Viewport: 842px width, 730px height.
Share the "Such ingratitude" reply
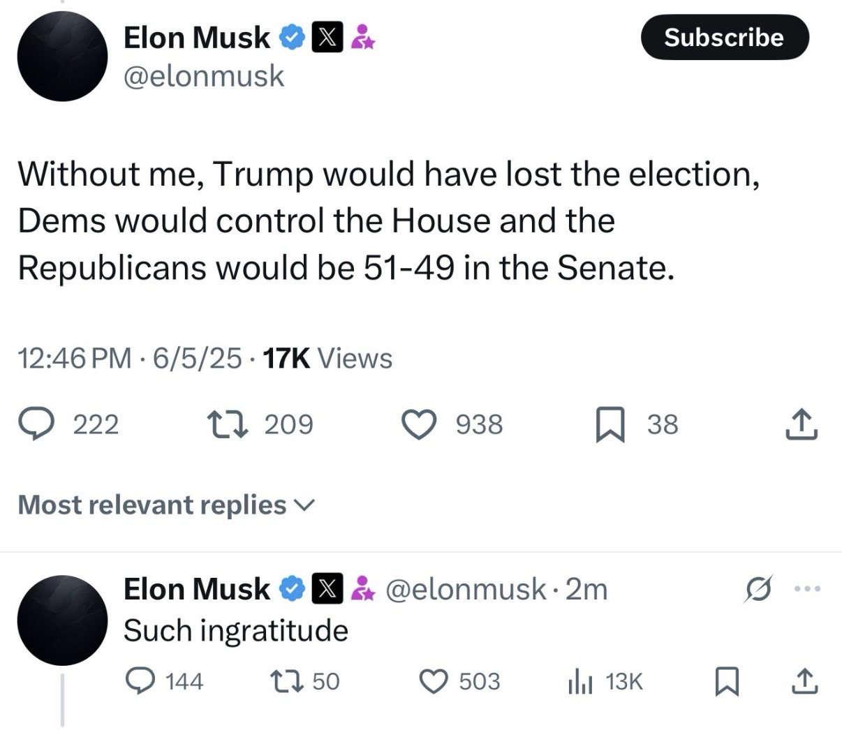(803, 681)
